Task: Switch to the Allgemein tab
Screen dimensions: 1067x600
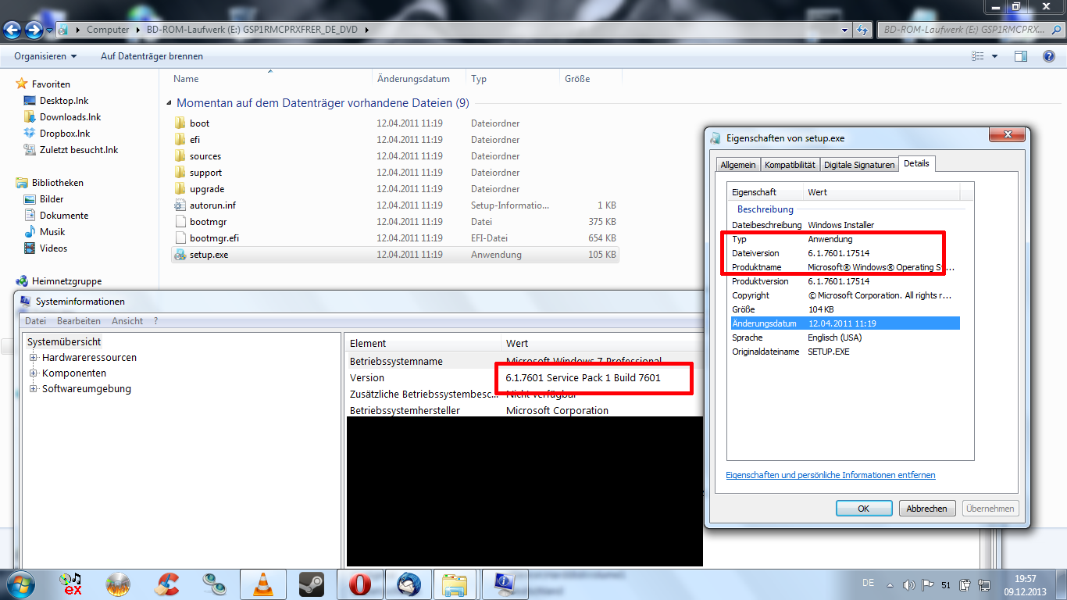Action: [738, 165]
